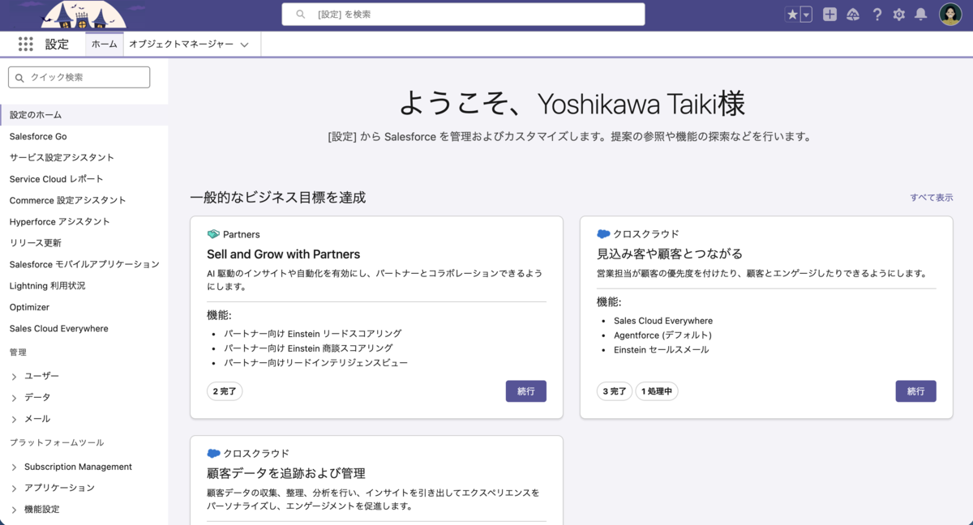The width and height of the screenshot is (973, 525).
Task: Click 続行 on the Partners card
Action: 525,391
